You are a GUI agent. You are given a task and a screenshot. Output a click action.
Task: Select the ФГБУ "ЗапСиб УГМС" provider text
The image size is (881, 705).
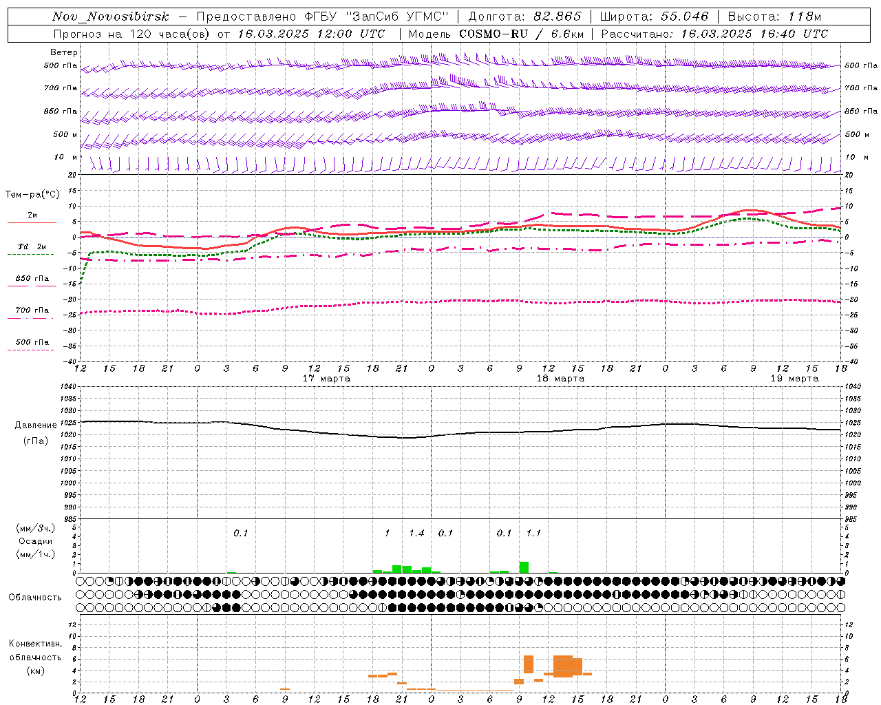tap(376, 17)
